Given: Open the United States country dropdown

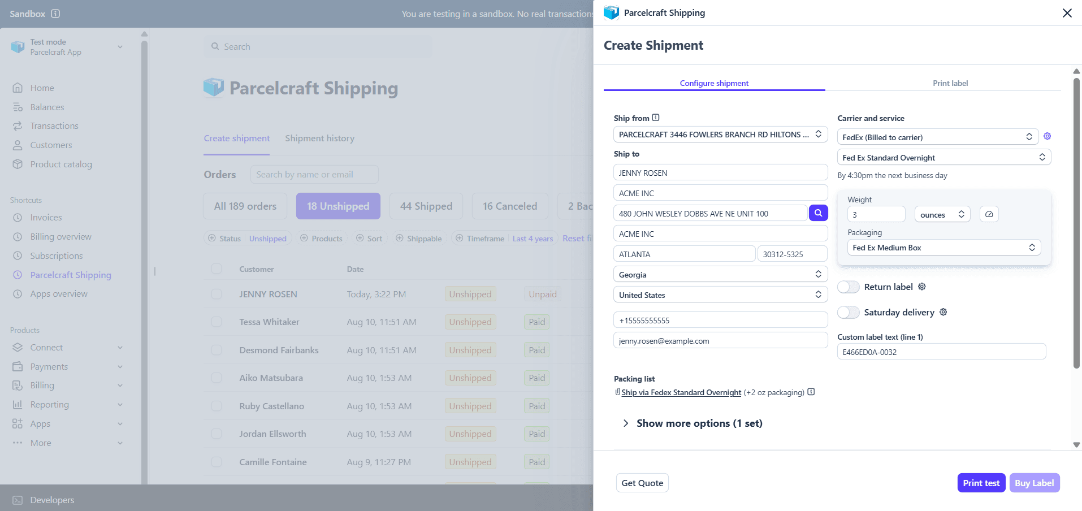Looking at the screenshot, I should [720, 295].
